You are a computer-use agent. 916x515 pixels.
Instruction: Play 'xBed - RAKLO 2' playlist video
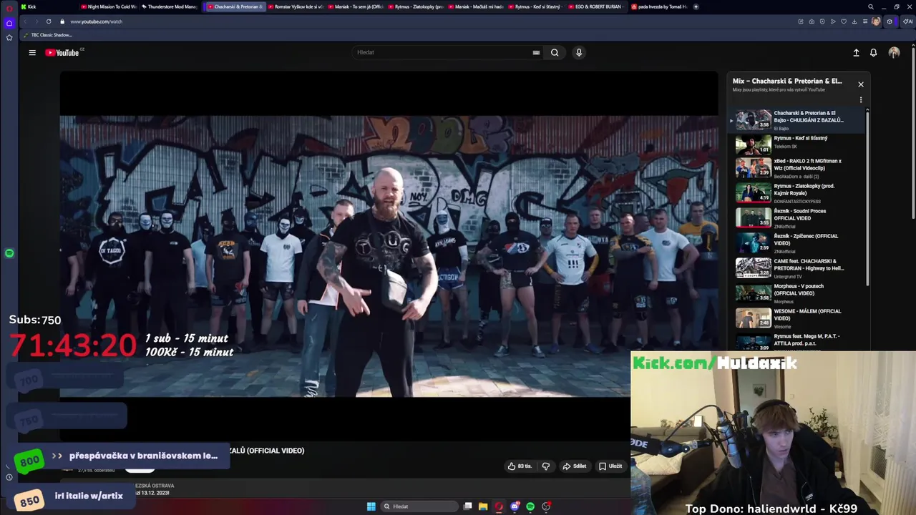(x=797, y=168)
